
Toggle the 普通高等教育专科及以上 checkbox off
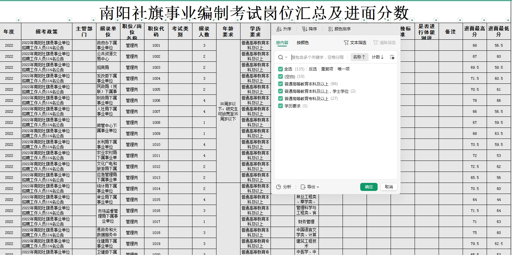click(x=281, y=98)
